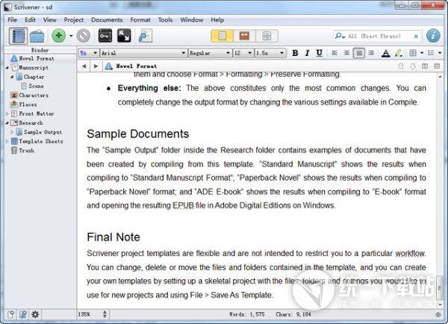Go forward in document history arrow
Viewport: 448px width, 324px height.
[96, 66]
